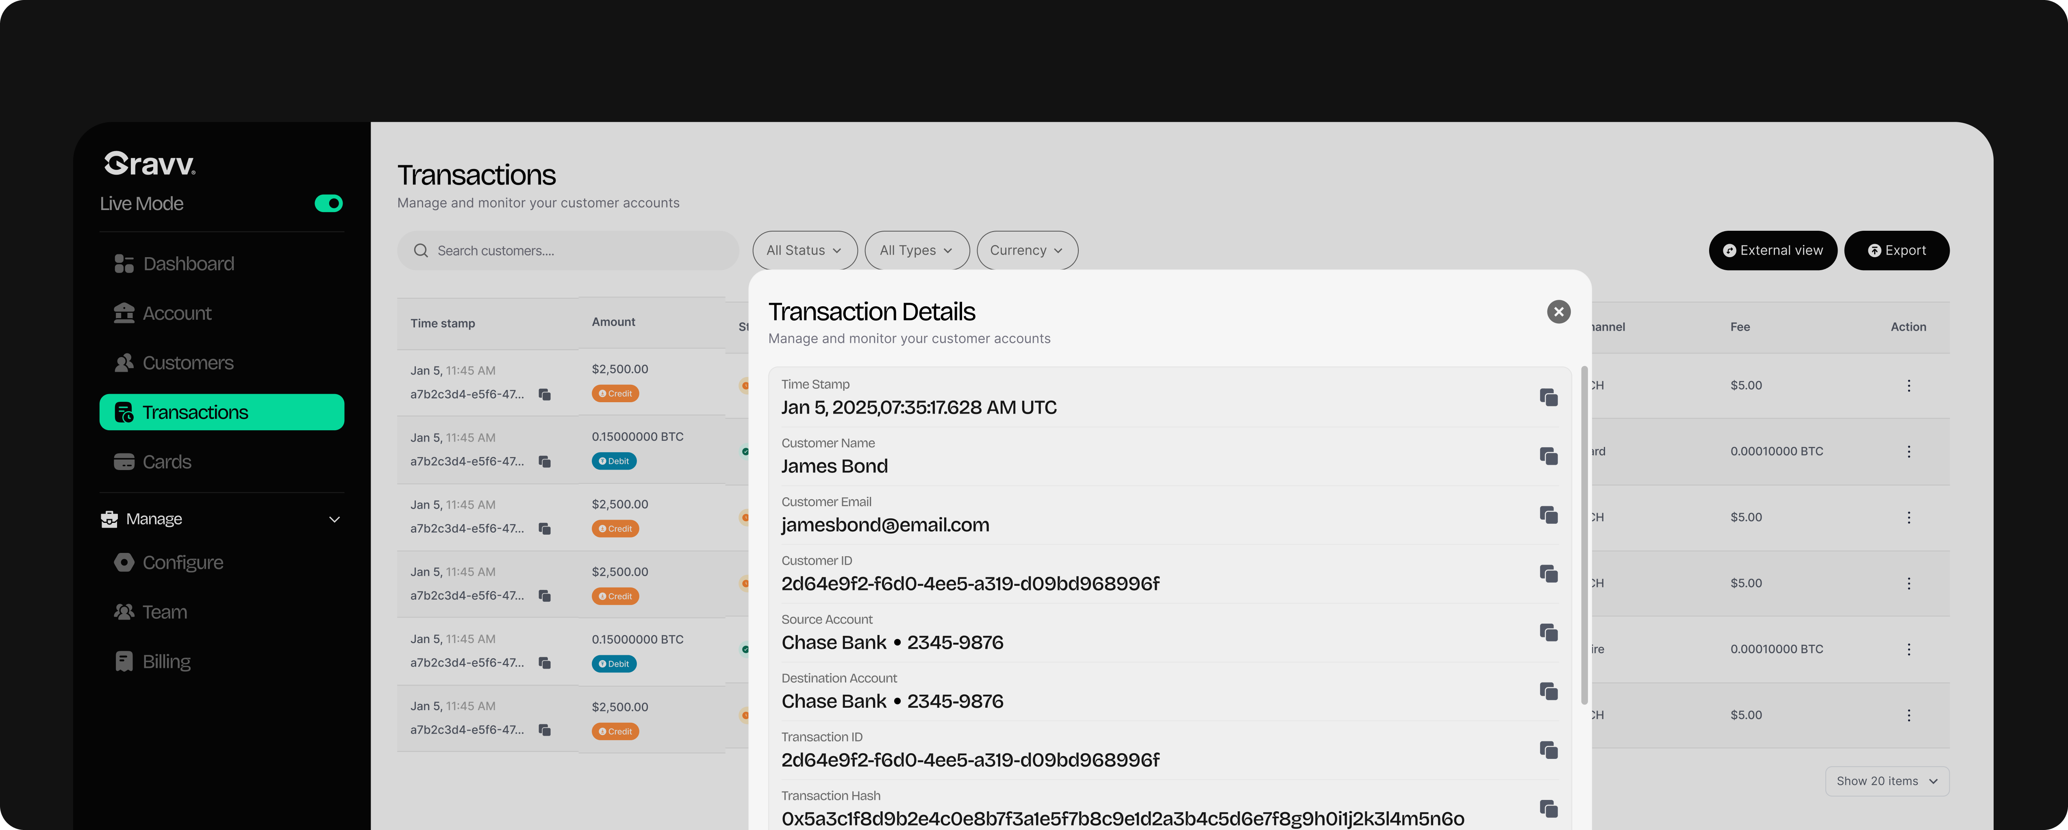2068x830 pixels.
Task: Open the Currency filter dropdown
Action: tap(1027, 250)
